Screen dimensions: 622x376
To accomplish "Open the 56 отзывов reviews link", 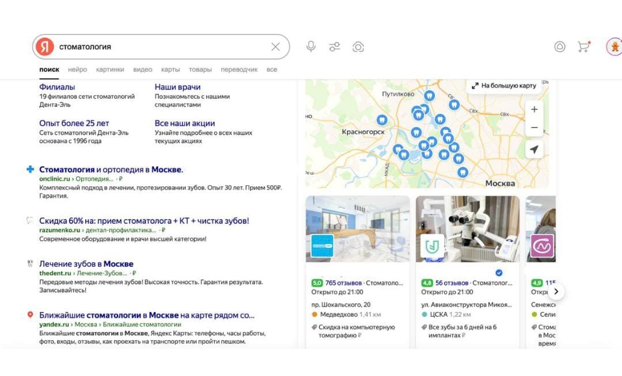I will 452,283.
